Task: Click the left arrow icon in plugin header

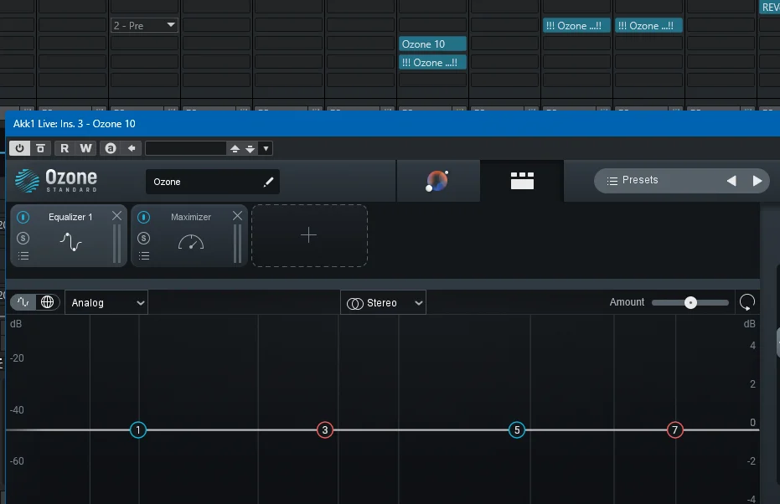Action: 132,148
